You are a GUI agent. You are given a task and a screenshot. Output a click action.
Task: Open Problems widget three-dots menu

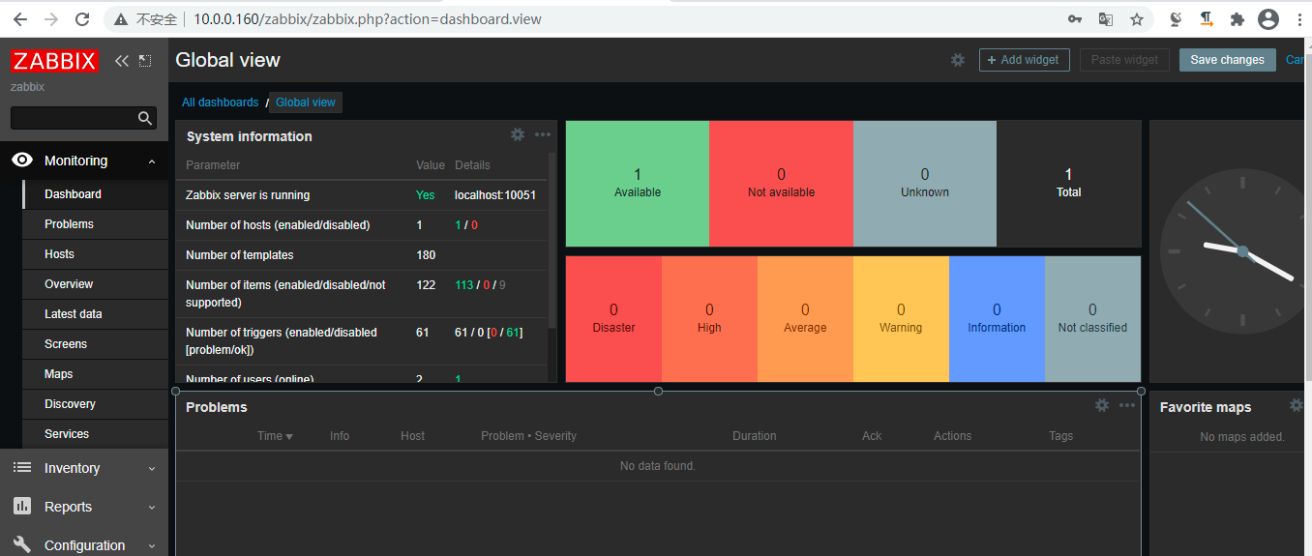[x=1127, y=405]
